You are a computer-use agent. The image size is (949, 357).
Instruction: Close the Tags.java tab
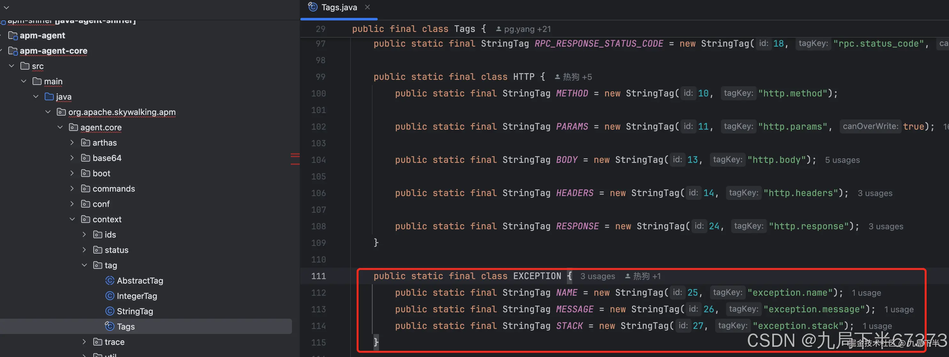coord(367,7)
